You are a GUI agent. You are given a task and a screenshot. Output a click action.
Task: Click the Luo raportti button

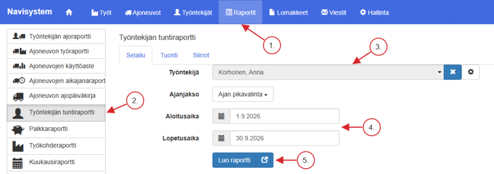(x=234, y=160)
